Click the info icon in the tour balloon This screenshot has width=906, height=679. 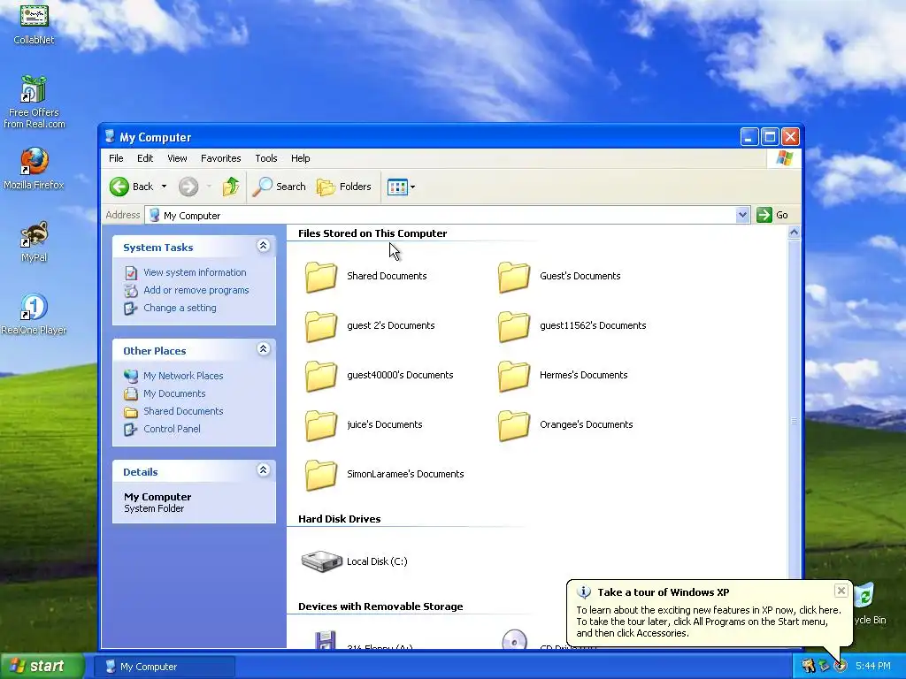(x=584, y=592)
